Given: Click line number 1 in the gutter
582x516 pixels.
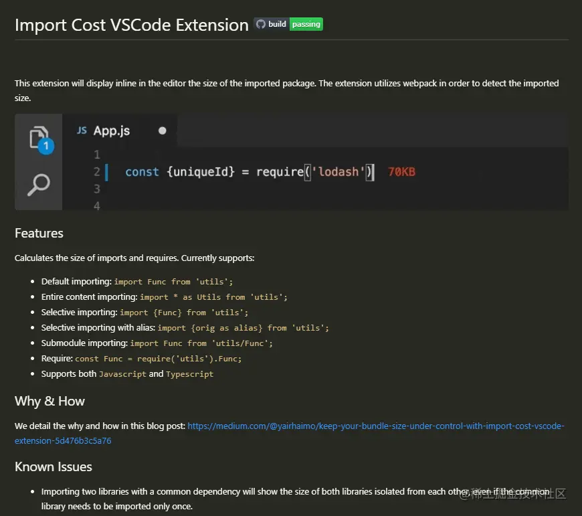Looking at the screenshot, I should [x=97, y=155].
